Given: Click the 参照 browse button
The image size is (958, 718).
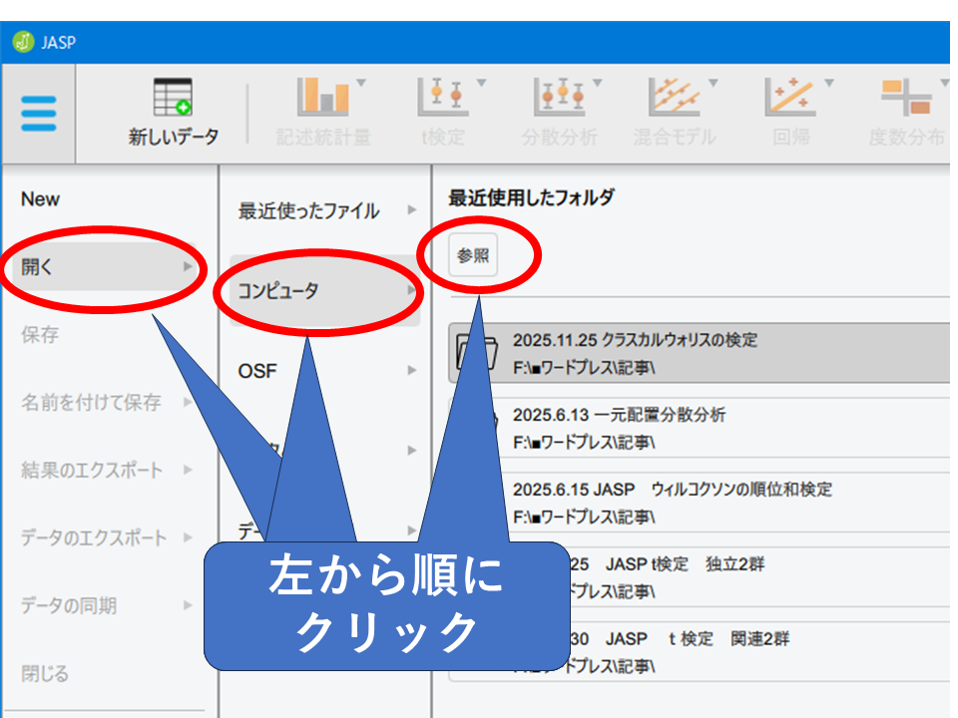Looking at the screenshot, I should pos(473,255).
